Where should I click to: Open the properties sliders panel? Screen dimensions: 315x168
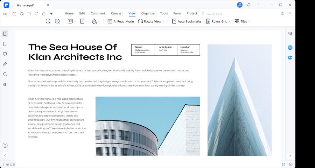(x=290, y=34)
